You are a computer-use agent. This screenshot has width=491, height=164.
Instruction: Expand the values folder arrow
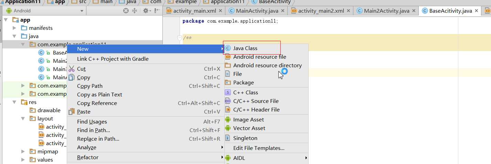[23, 160]
